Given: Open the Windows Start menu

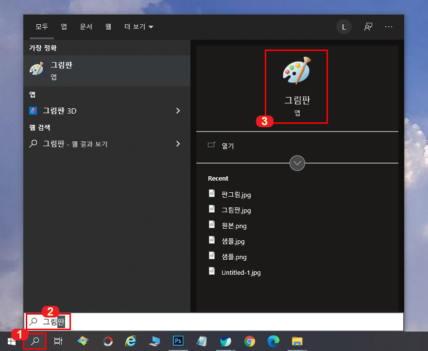Looking at the screenshot, I should pos(12,341).
